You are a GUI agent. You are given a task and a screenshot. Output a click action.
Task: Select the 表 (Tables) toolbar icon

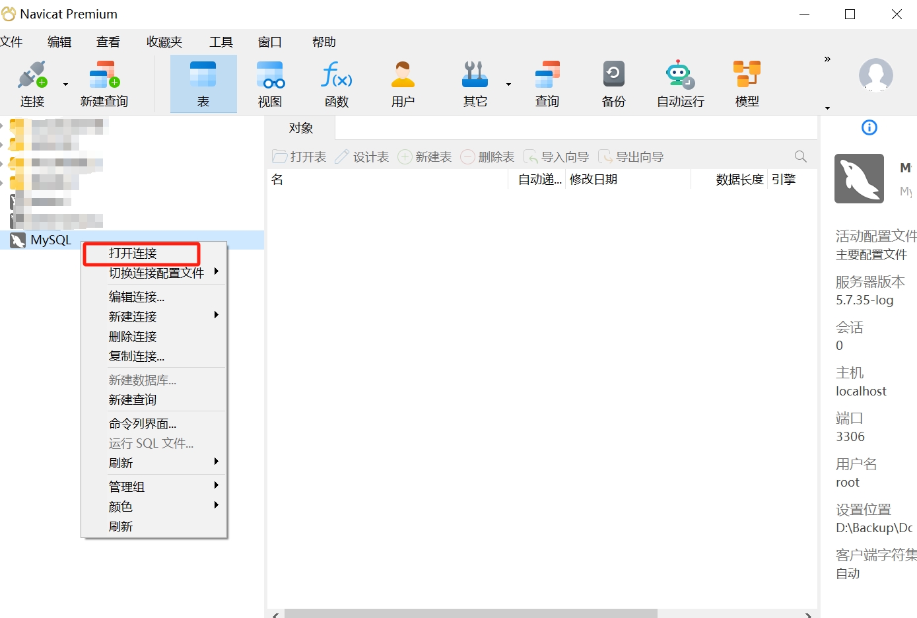203,81
